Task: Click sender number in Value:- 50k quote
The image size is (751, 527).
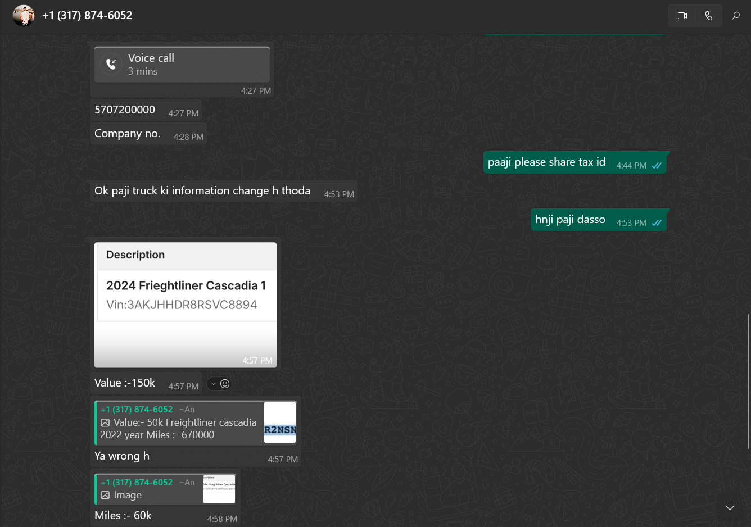Action: click(137, 410)
